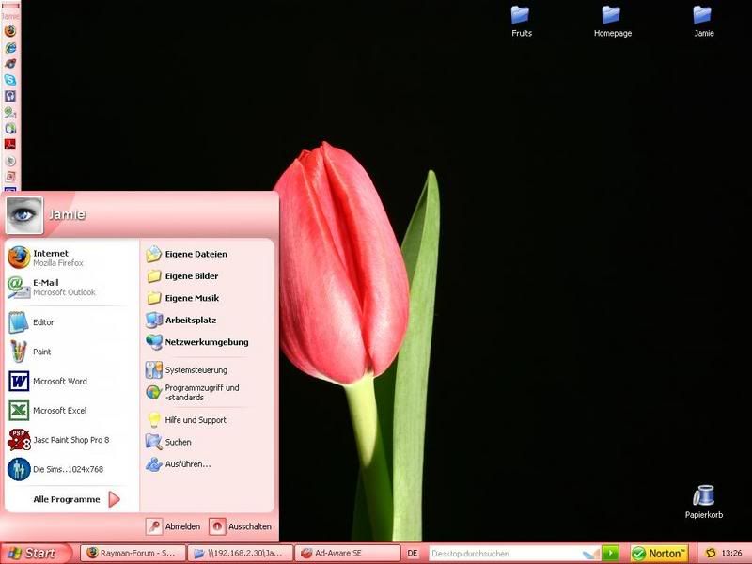Screen dimensions: 752x564
Task: Open Systemsteuerung from the Start menu
Action: (195, 370)
